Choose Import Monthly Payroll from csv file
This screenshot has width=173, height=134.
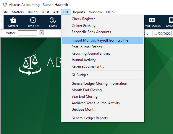(103, 40)
